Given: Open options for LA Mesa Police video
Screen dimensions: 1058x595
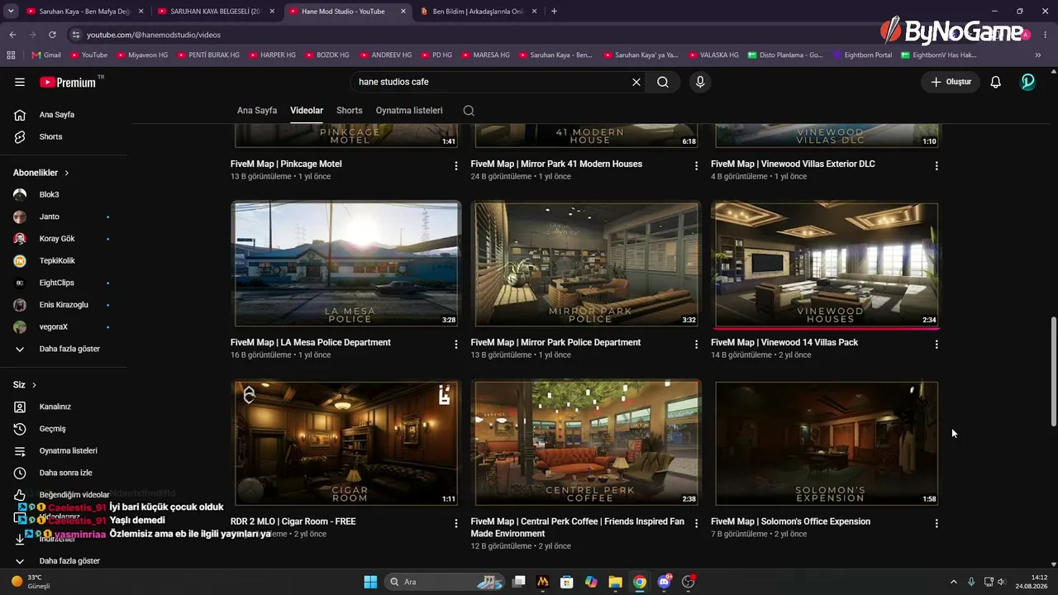Looking at the screenshot, I should tap(456, 345).
